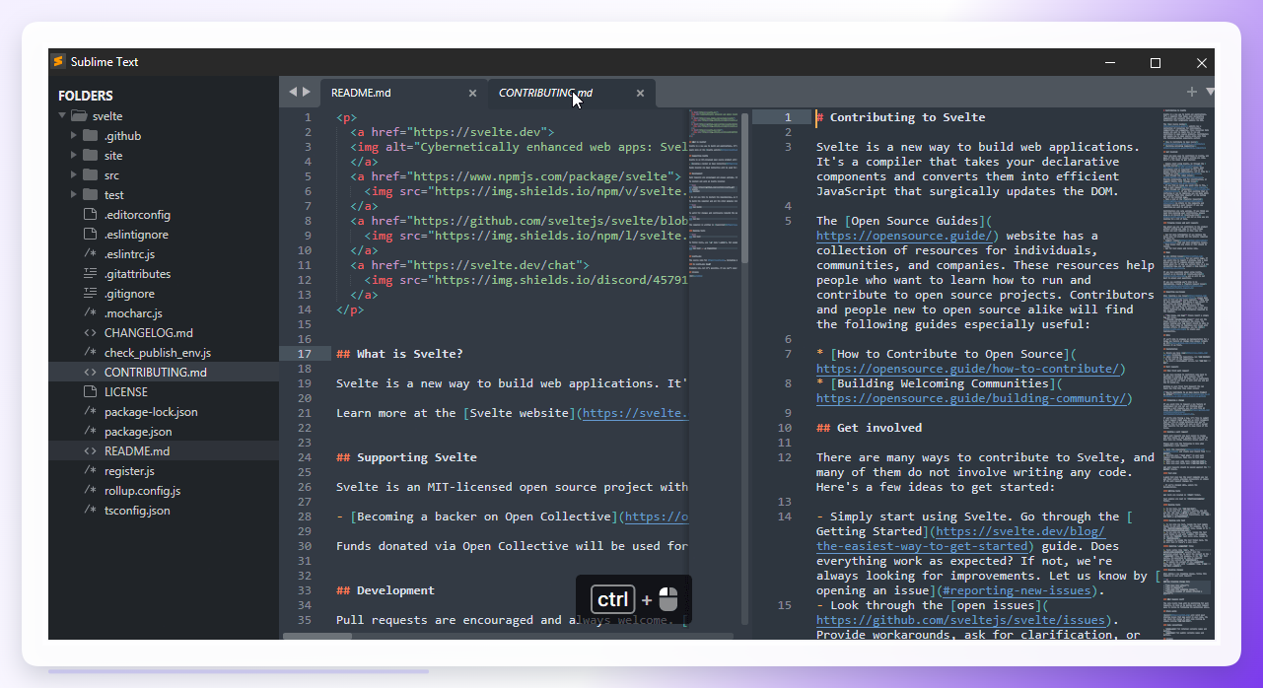The image size is (1263, 688).
Task: Click the code icon beside tsconfig.json
Action: point(90,510)
